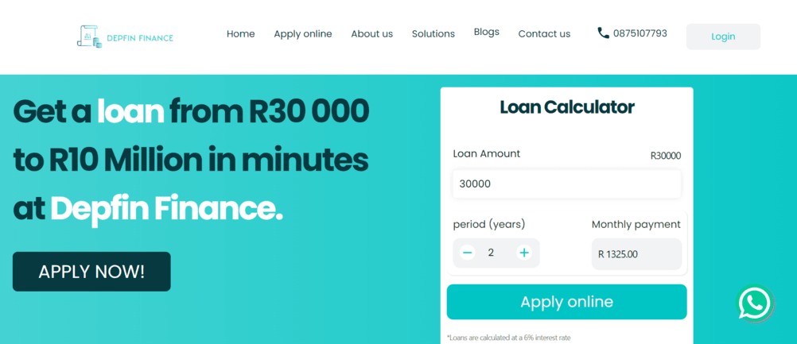Image resolution: width=797 pixels, height=344 pixels.
Task: Click the APPLY NOW! button
Action: (91, 272)
